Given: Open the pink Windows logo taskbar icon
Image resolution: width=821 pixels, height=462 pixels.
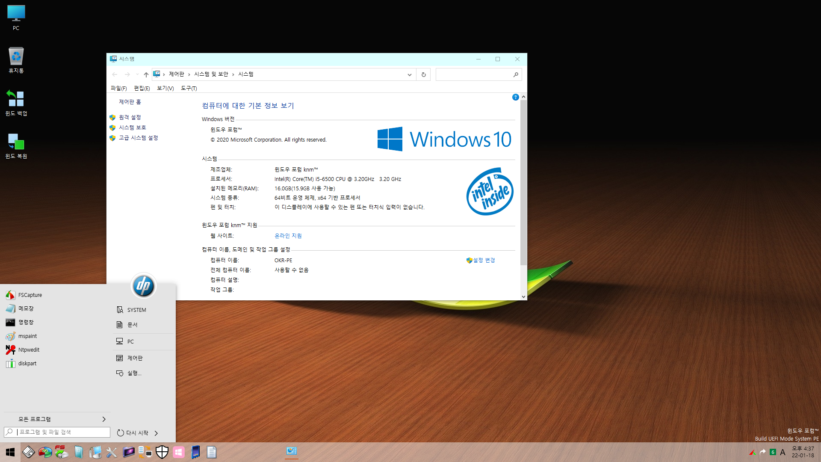Looking at the screenshot, I should (x=179, y=452).
